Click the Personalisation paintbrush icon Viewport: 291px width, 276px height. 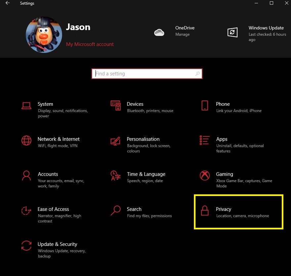(115, 141)
